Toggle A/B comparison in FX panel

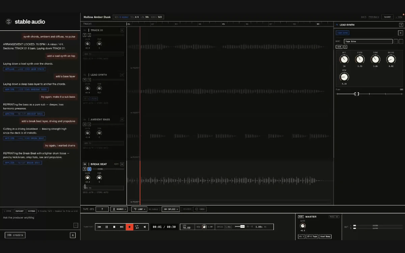point(339,47)
